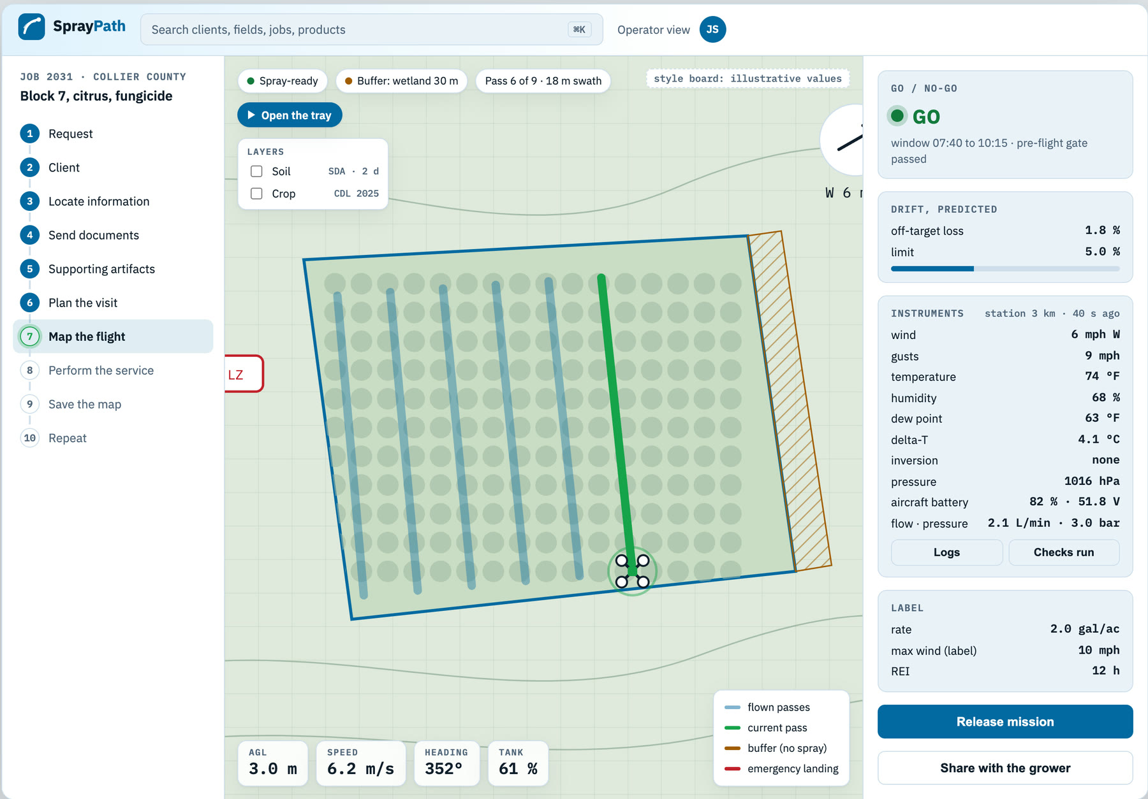Click Share with the grower

point(1005,768)
